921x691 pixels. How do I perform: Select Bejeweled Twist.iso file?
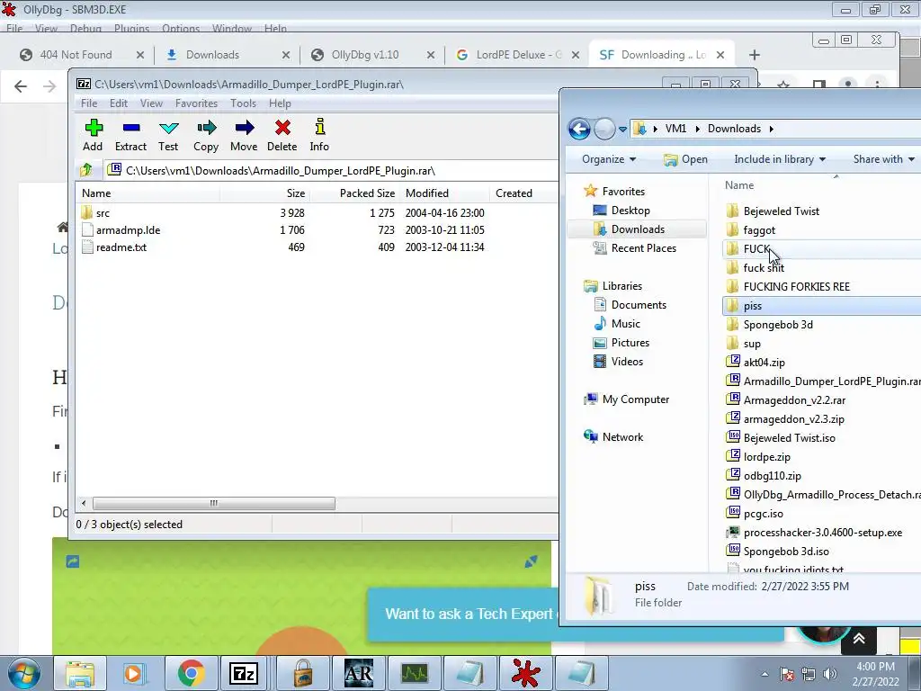point(789,438)
